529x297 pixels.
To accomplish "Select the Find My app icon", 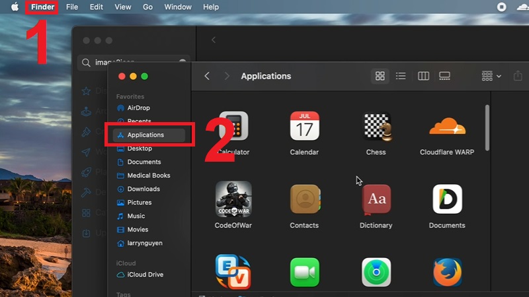I will (376, 272).
